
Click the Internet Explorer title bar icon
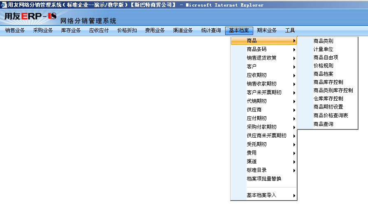pyautogui.click(x=4, y=5)
